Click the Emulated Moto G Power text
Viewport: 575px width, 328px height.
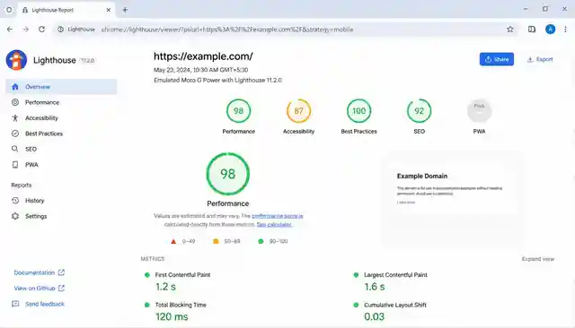(217, 80)
